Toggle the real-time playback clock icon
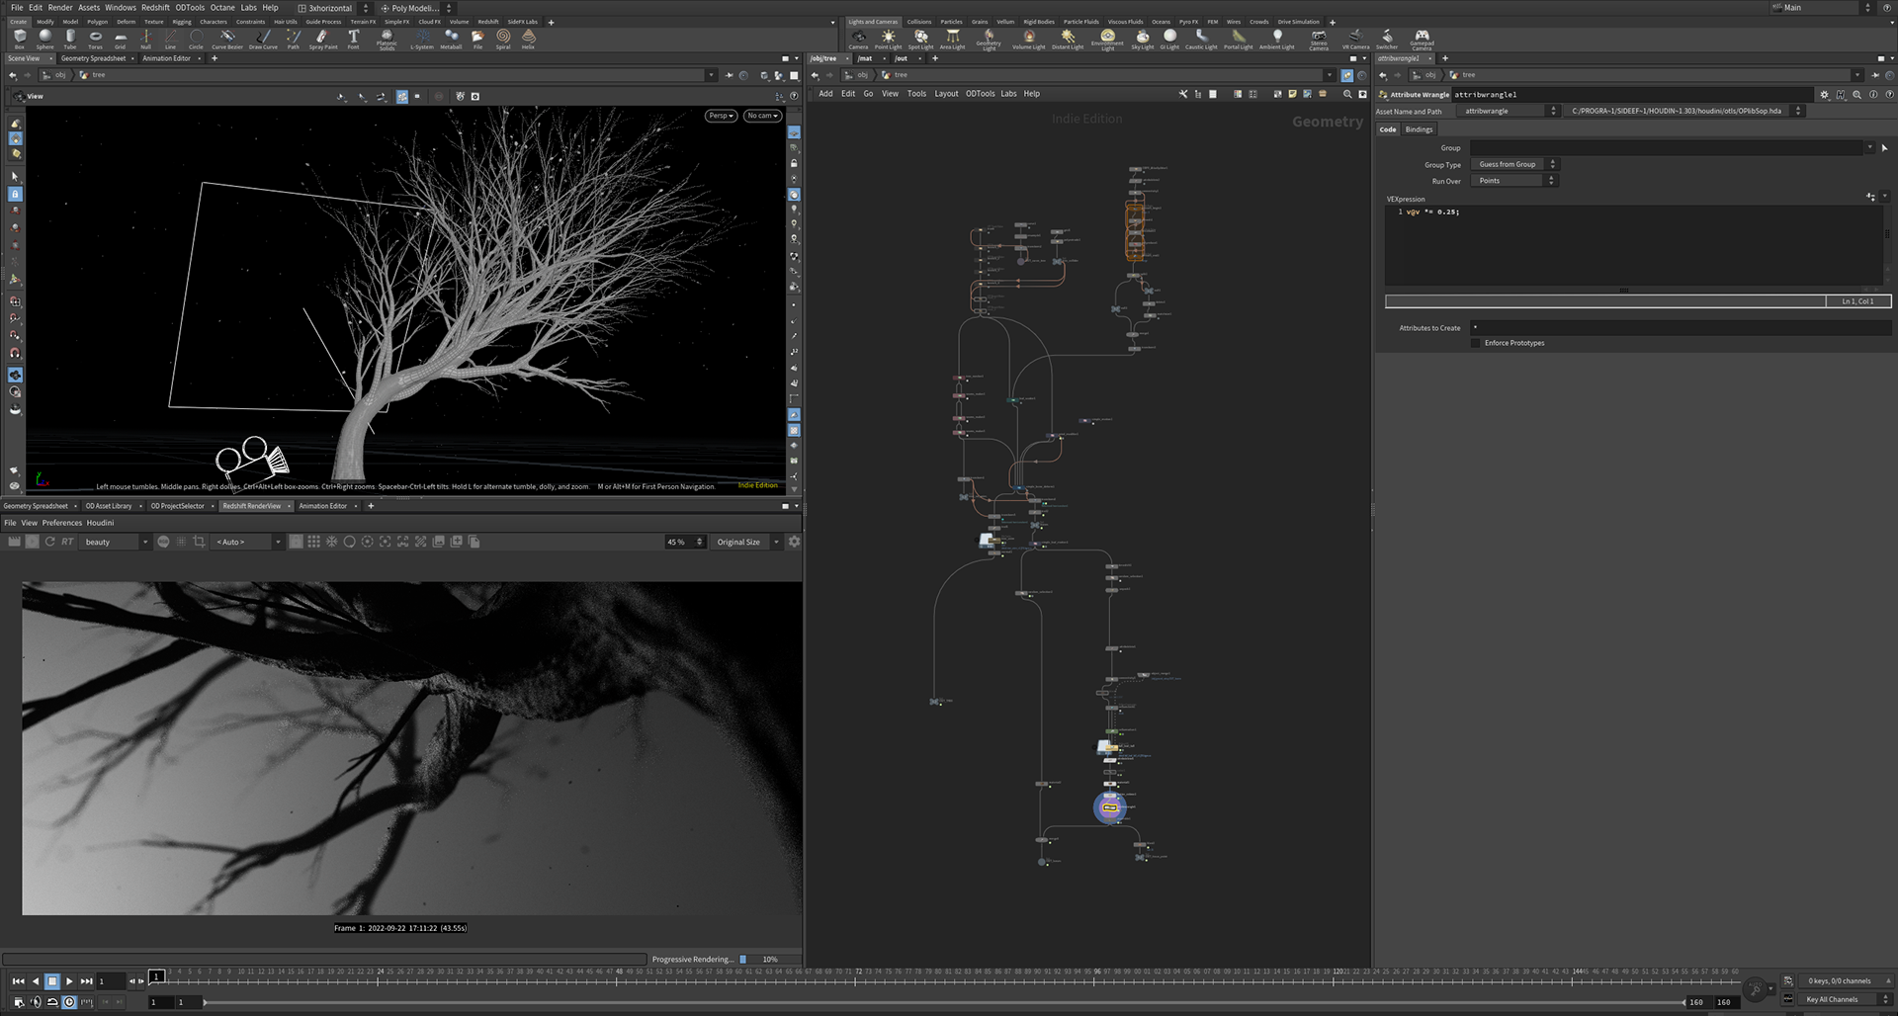The image size is (1898, 1016). pyautogui.click(x=69, y=1001)
